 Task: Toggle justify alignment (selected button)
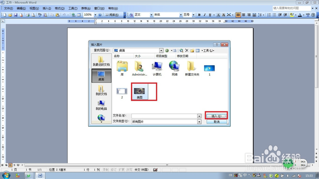(x=238, y=15)
